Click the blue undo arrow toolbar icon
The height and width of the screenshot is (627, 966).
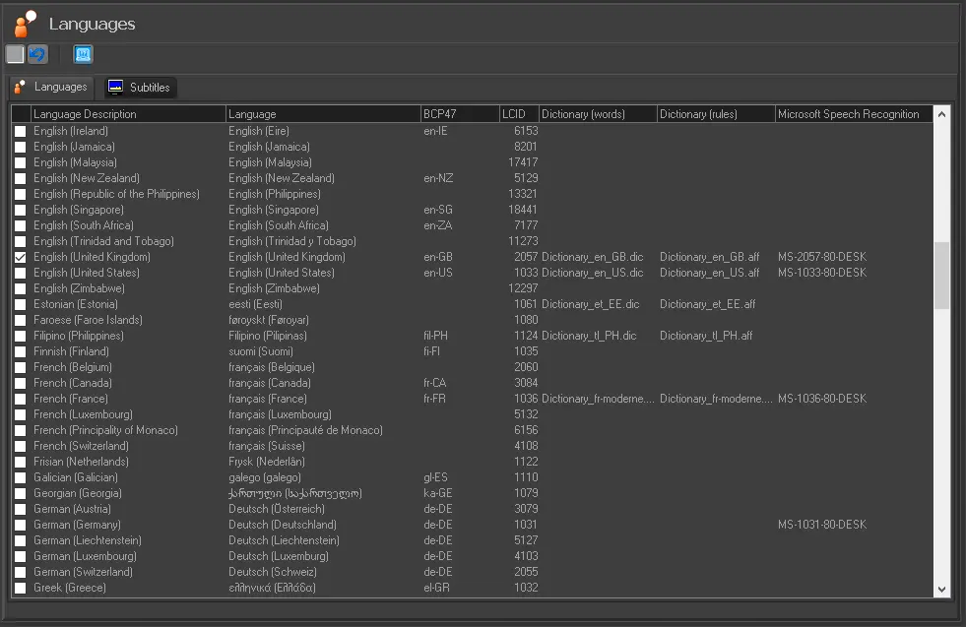click(x=37, y=54)
